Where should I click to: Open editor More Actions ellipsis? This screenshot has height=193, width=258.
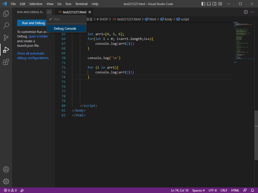(252, 12)
